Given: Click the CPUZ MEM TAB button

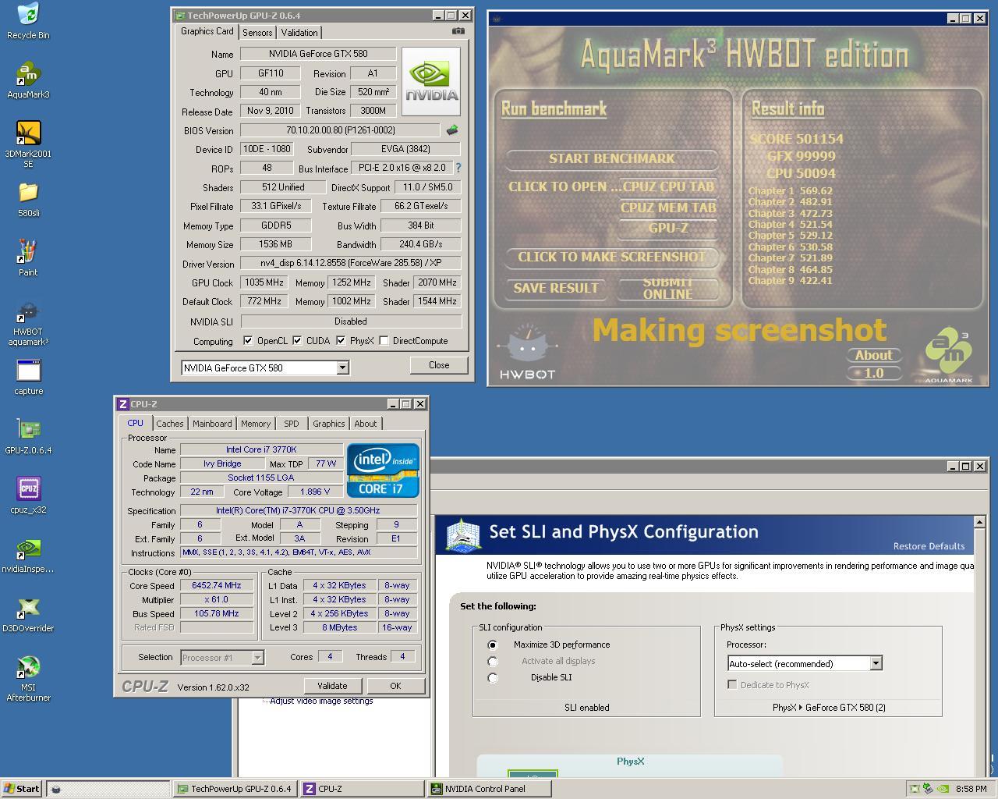Looking at the screenshot, I should [668, 208].
